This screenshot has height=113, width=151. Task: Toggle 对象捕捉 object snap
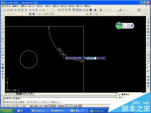(x=52, y=106)
